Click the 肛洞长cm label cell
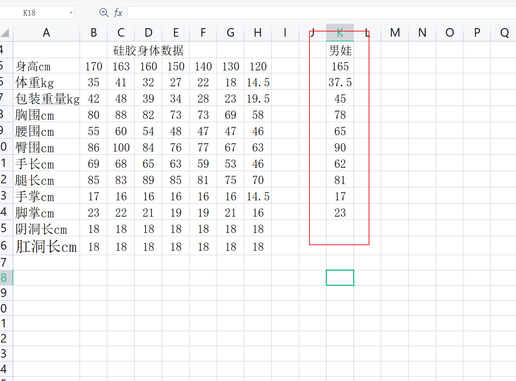The height and width of the screenshot is (381, 516). pos(46,246)
